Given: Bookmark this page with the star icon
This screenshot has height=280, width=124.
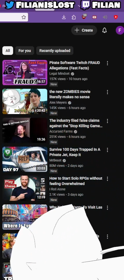Looking at the screenshot, I should click(x=24, y=17).
